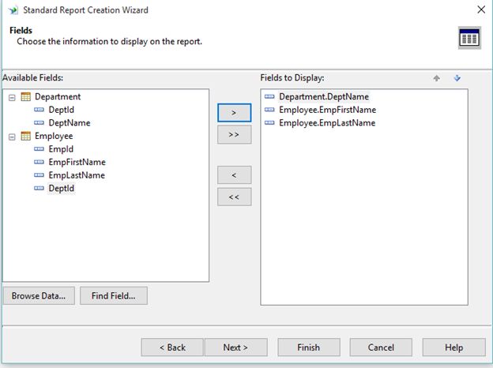Click icon beside Employee.EmpLastName
493x368 pixels.
coord(269,123)
